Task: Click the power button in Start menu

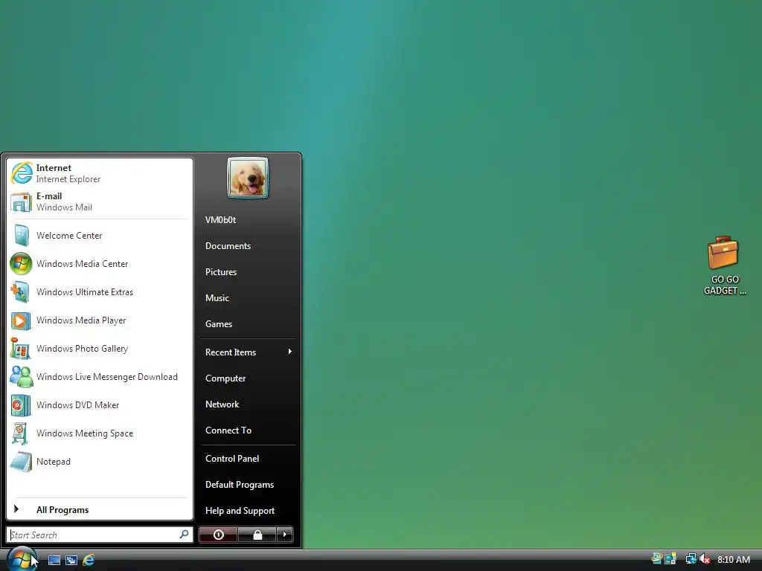Action: [219, 535]
